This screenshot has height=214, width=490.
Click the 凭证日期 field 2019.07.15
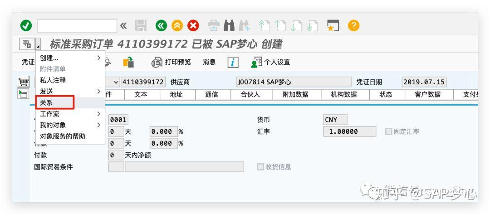click(x=424, y=82)
